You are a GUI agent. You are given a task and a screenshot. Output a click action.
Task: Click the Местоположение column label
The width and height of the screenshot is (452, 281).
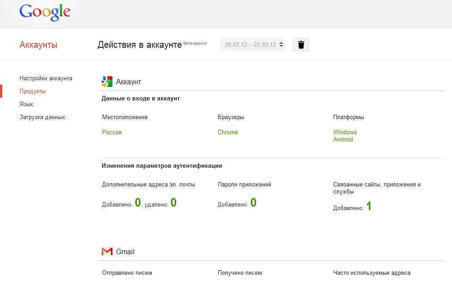click(125, 117)
